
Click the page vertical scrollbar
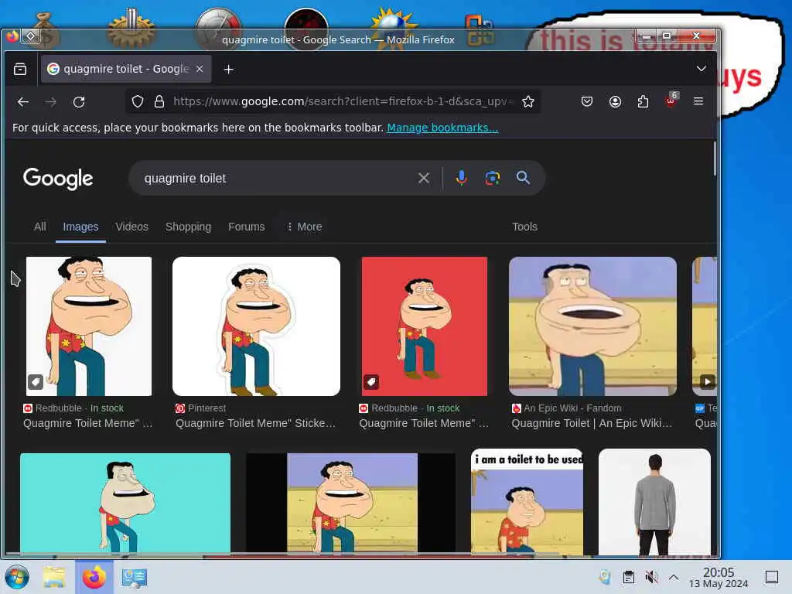714,159
